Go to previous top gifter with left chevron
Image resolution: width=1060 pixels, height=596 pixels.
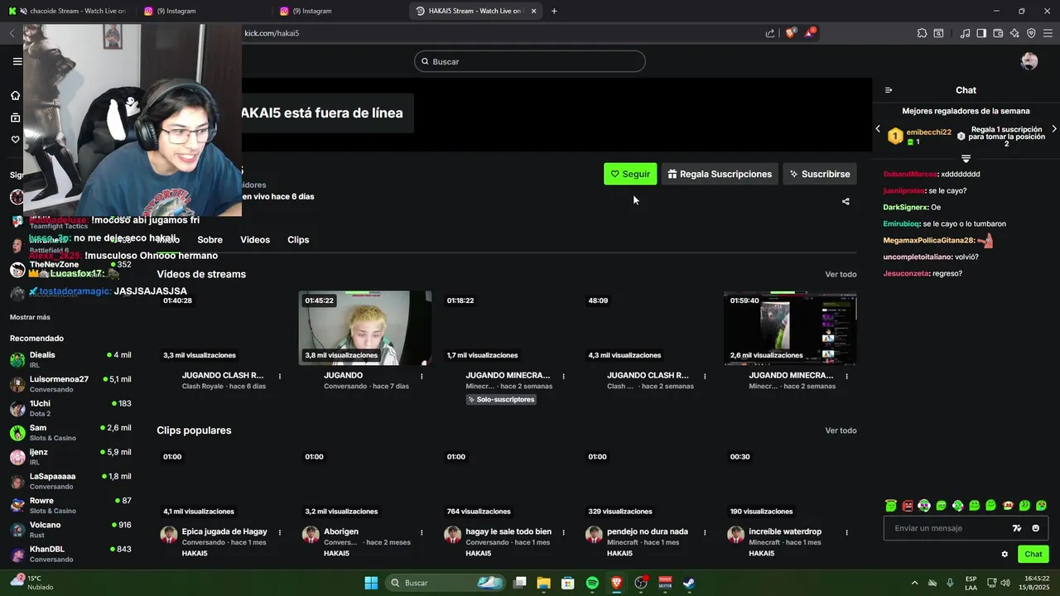pyautogui.click(x=878, y=129)
